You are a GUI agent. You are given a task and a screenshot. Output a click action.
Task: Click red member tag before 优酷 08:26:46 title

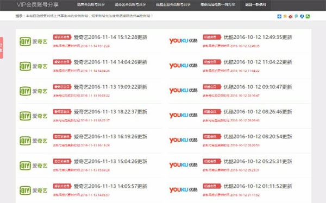pos(212,112)
